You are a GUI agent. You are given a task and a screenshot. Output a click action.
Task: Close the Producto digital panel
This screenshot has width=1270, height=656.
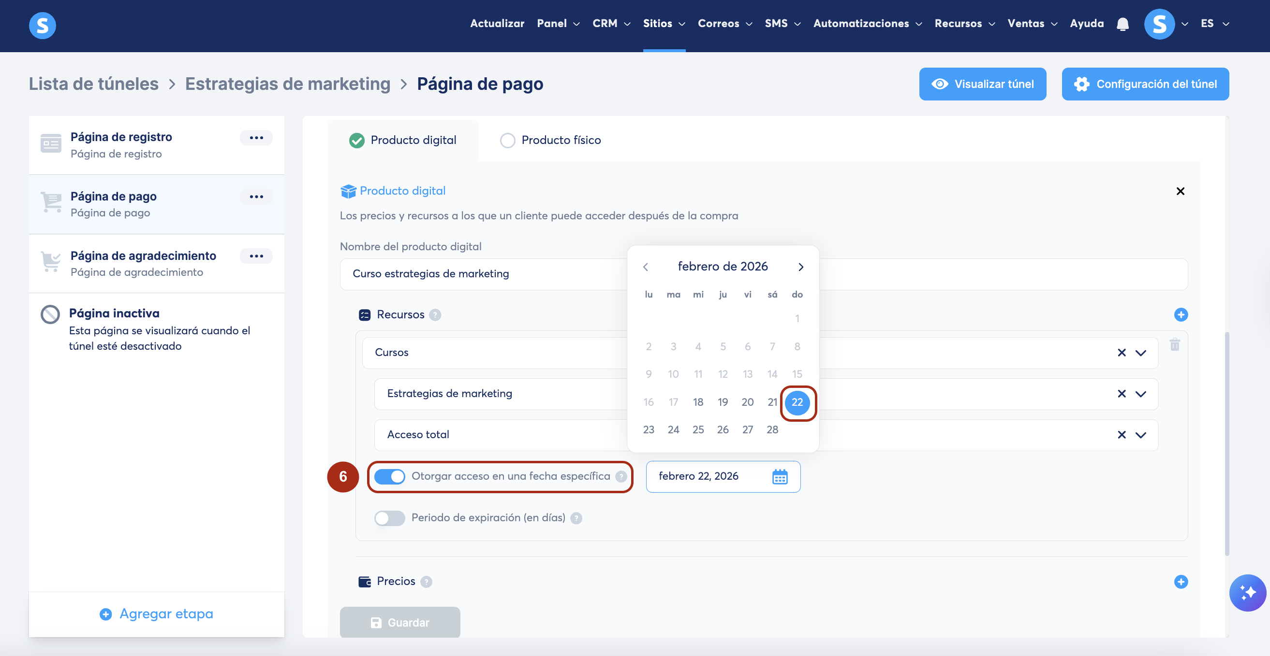point(1180,191)
